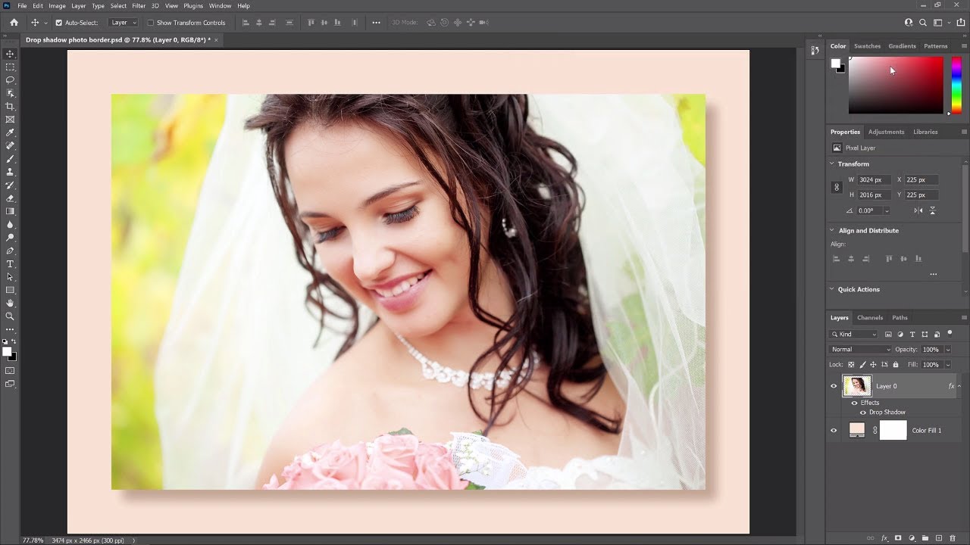
Task: Select the Lasso tool
Action: (x=10, y=80)
